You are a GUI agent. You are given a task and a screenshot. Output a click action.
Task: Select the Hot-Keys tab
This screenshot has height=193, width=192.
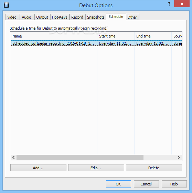click(60, 17)
